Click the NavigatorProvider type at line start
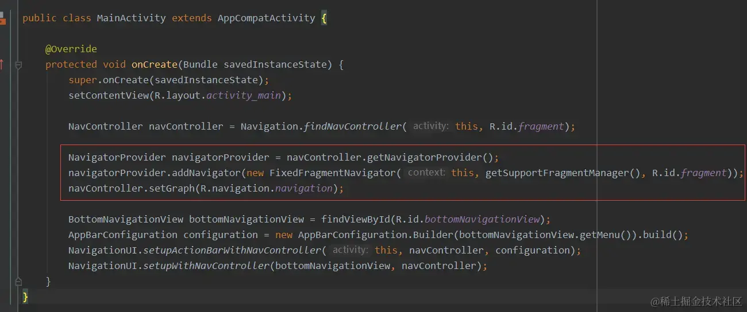The image size is (747, 312). (117, 157)
